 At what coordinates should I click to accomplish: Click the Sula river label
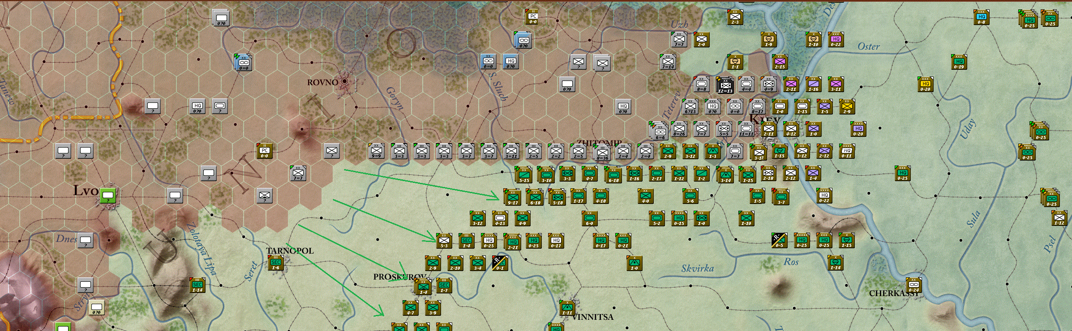973,219
